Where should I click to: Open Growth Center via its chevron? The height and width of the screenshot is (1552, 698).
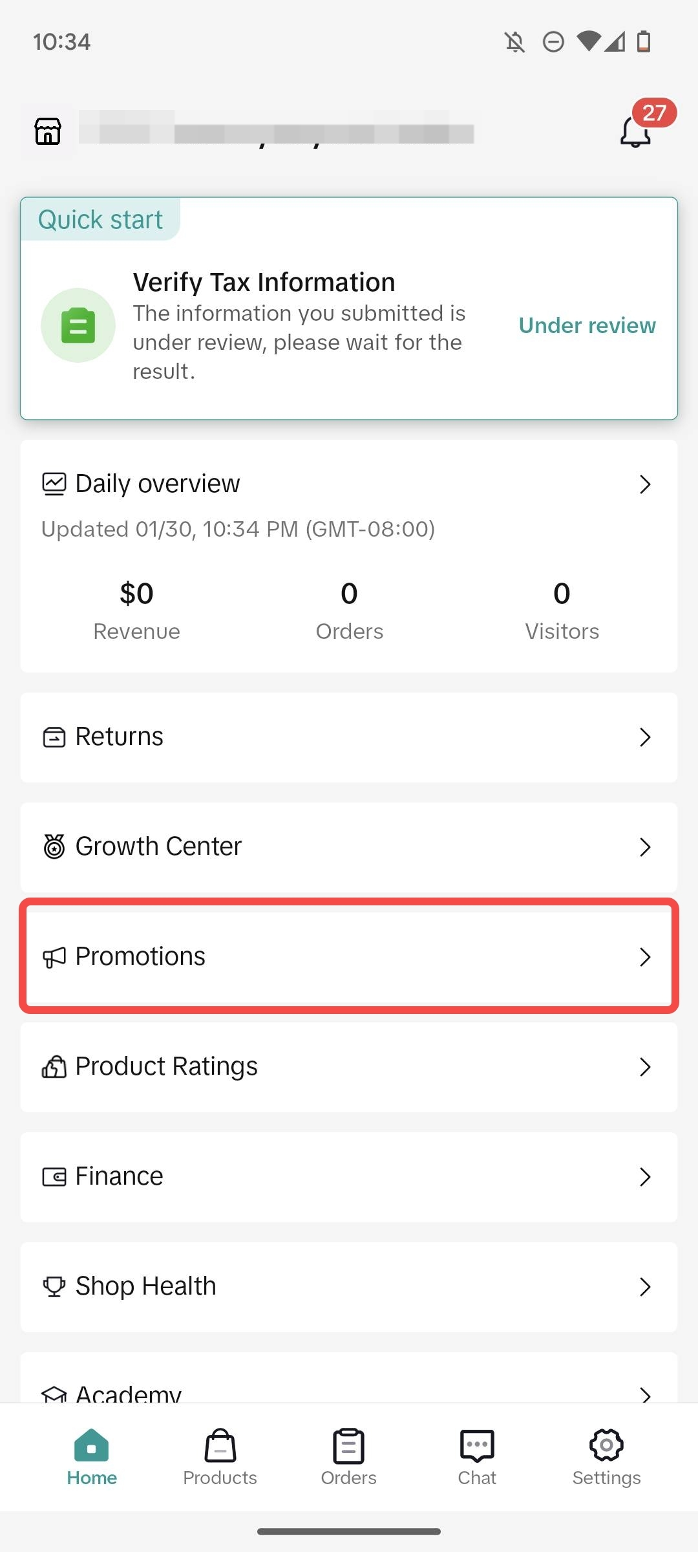click(x=644, y=847)
